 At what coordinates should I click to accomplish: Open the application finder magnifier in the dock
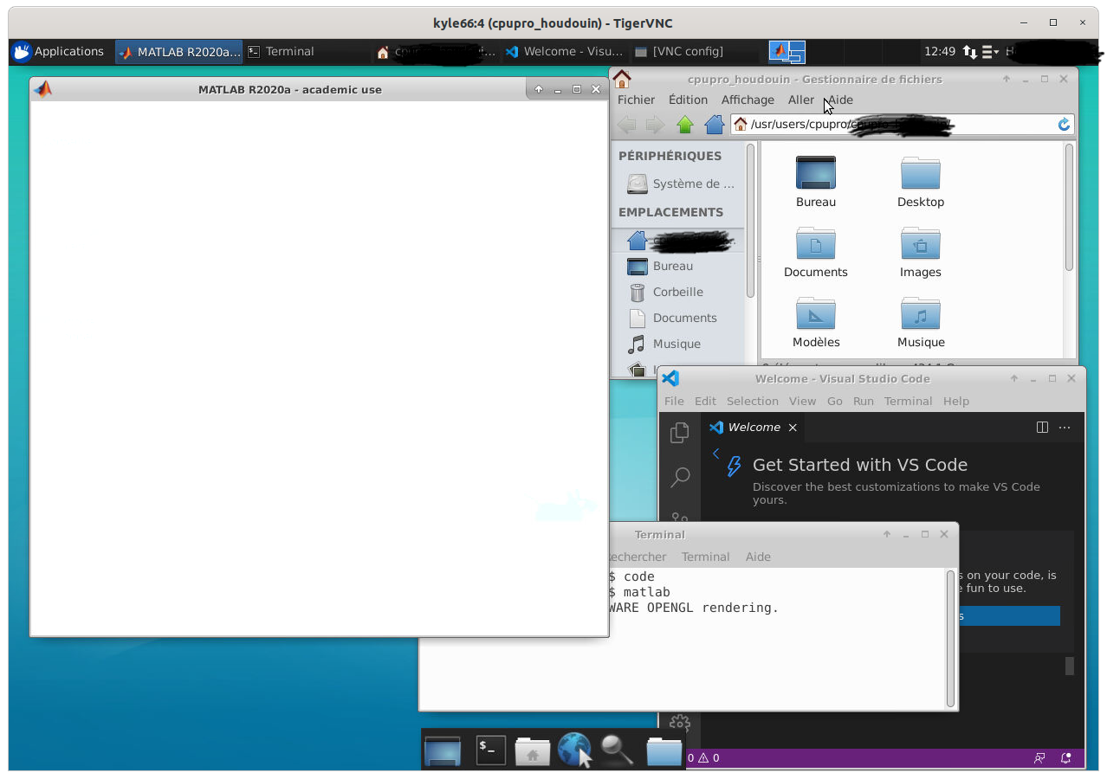pyautogui.click(x=617, y=750)
